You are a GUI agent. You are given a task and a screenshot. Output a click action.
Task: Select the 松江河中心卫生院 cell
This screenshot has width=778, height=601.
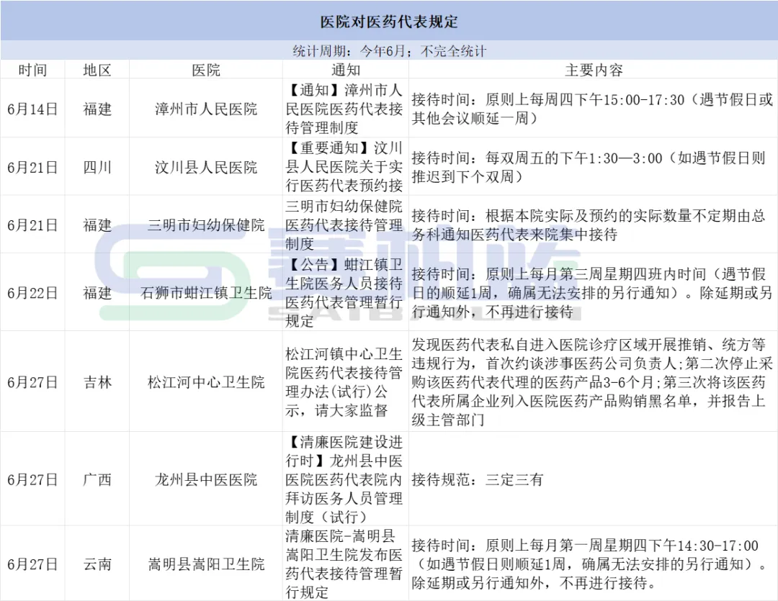206,382
